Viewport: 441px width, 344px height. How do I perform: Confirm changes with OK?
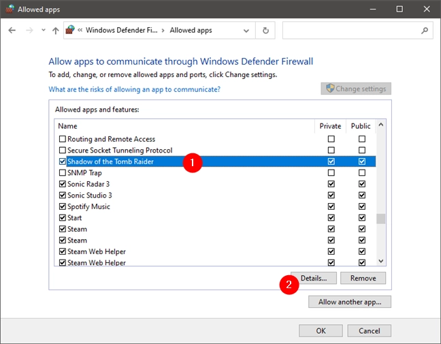coord(321,330)
